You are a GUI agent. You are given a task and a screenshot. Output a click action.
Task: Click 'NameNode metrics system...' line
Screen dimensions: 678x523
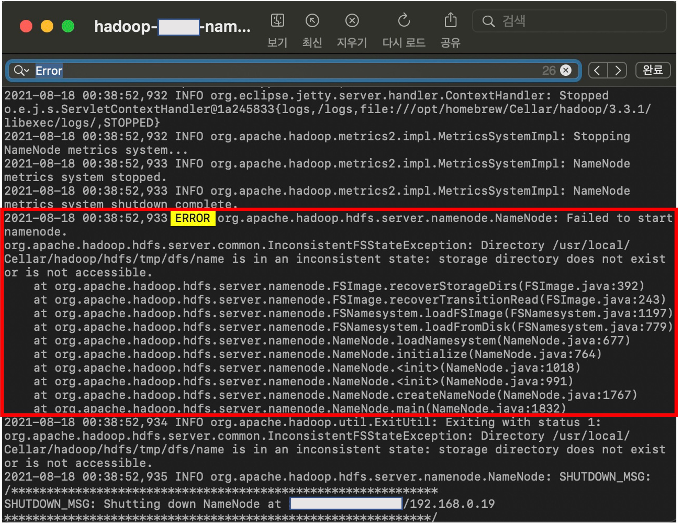tap(96, 150)
